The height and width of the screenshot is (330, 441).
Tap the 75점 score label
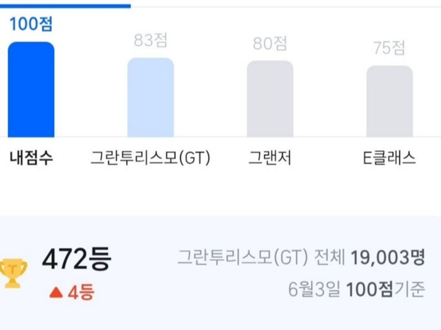tap(389, 48)
